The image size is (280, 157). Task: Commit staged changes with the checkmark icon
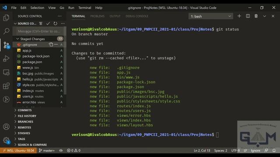point(48,24)
